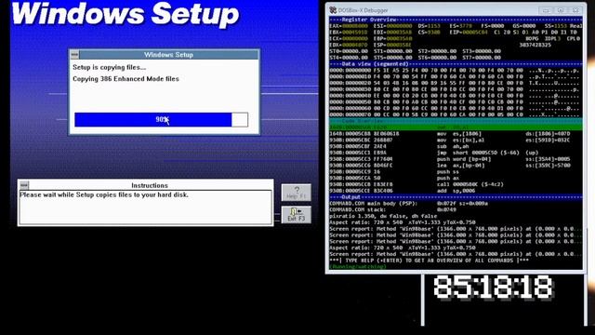595x335 pixels.
Task: Click the '(Running/watching)' status line
Action: pyautogui.click(x=357, y=267)
